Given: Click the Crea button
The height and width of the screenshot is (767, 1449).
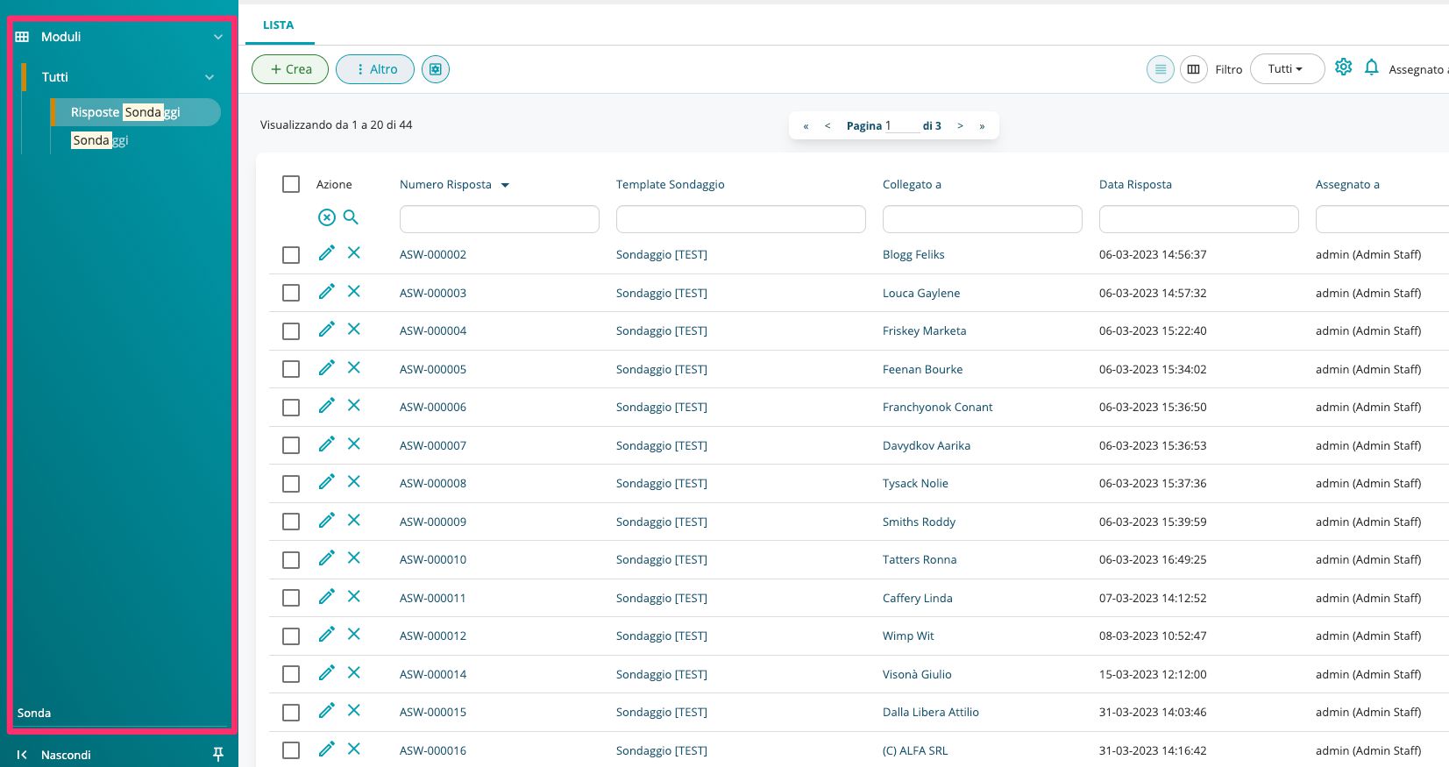Looking at the screenshot, I should coord(290,69).
